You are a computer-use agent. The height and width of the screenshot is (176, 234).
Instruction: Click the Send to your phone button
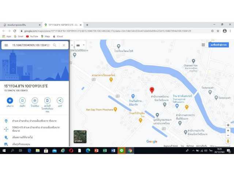tap(47, 100)
